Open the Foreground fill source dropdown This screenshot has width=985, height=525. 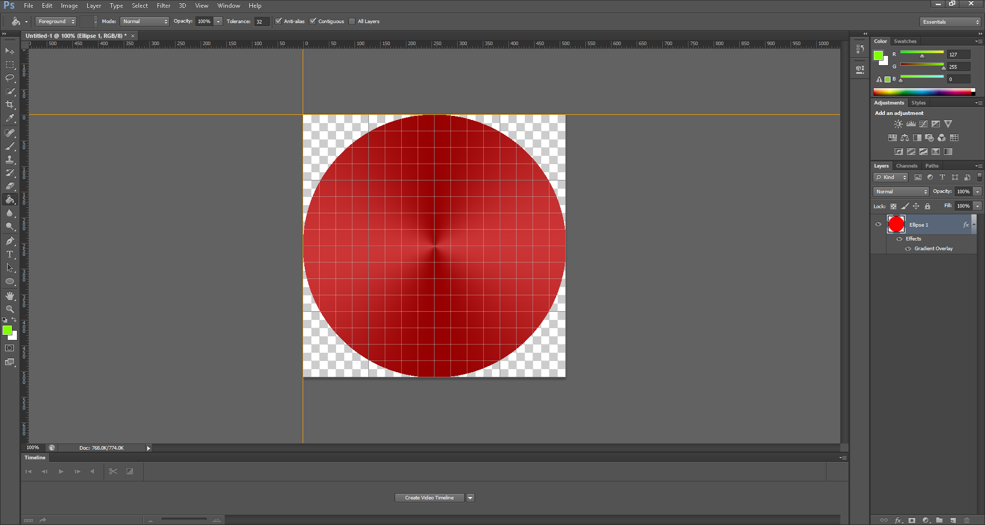coord(56,22)
